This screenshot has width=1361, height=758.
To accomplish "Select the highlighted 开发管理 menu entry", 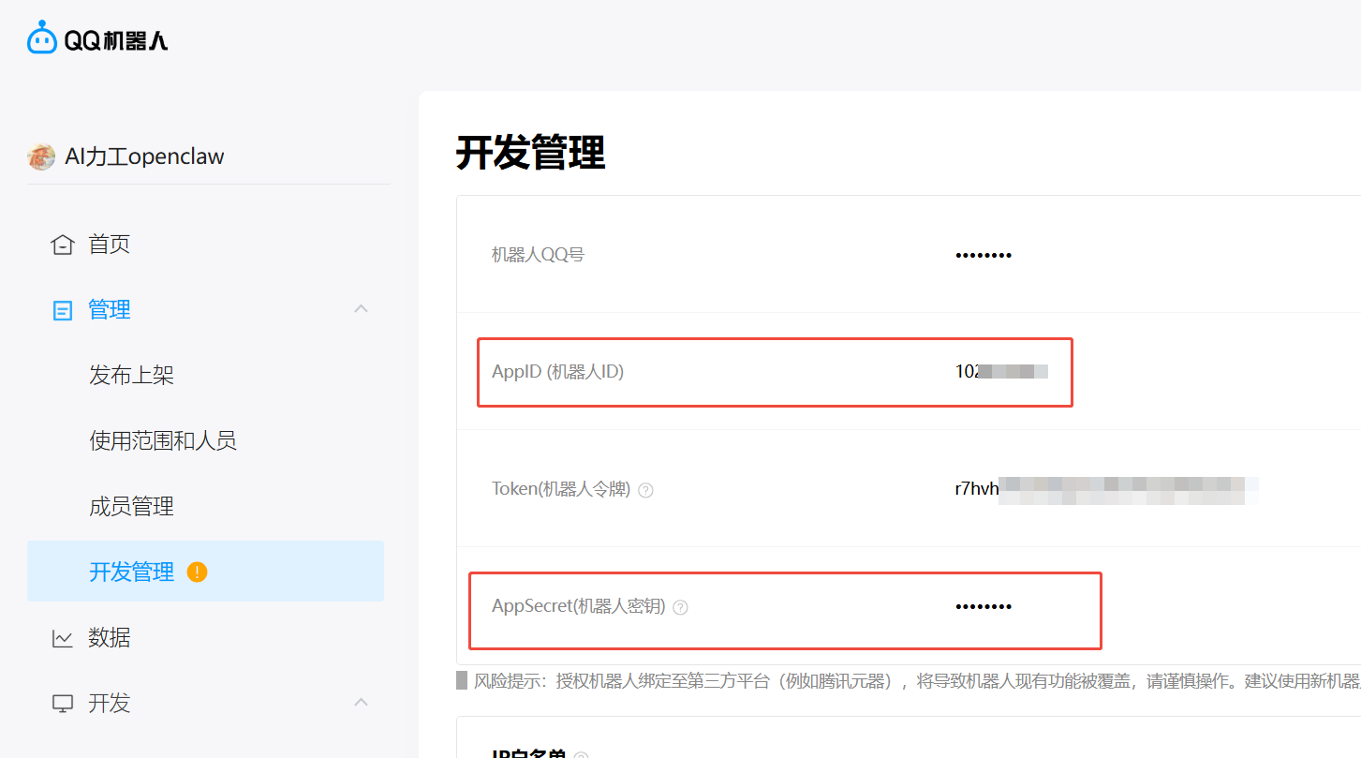I will click(x=131, y=572).
